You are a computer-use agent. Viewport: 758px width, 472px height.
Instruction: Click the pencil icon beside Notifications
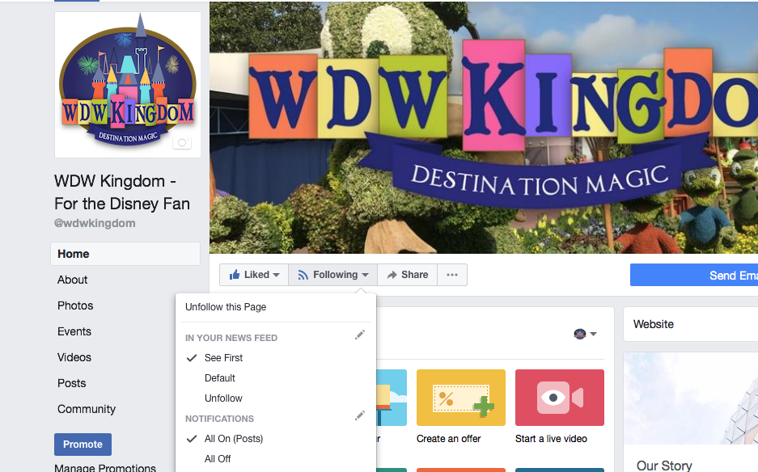tap(360, 415)
